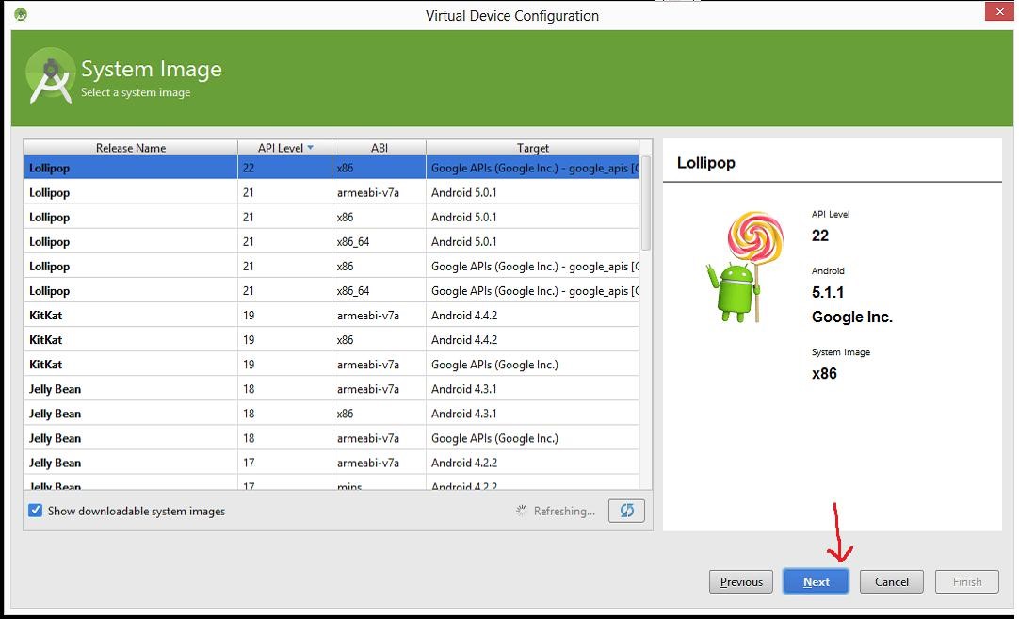Click the Android Studio logo in the header
Screen dimensions: 1019x619
(x=50, y=76)
